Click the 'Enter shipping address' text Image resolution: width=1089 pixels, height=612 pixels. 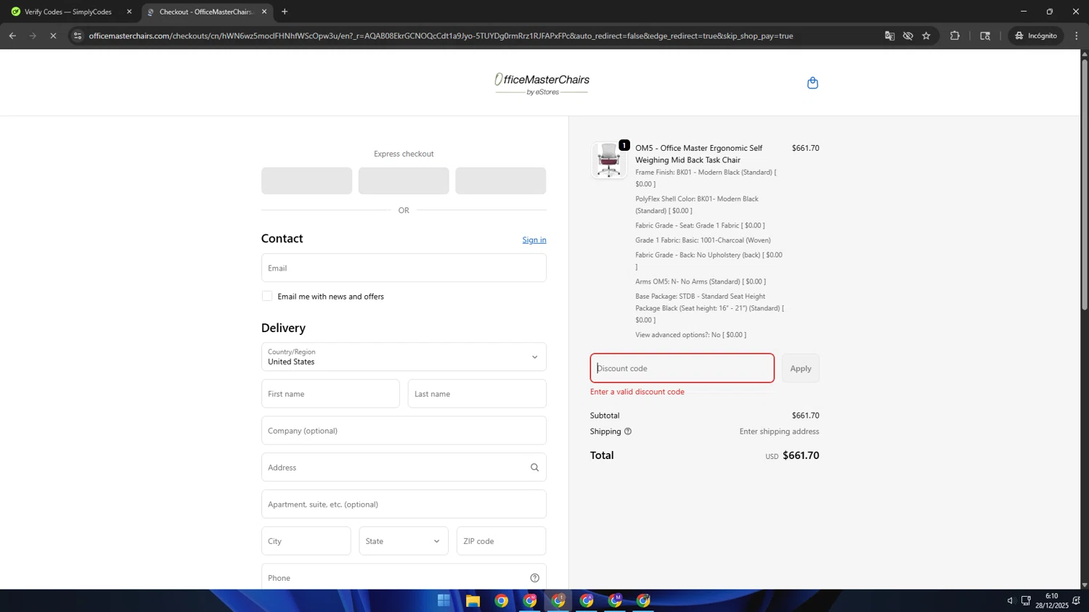[779, 431]
